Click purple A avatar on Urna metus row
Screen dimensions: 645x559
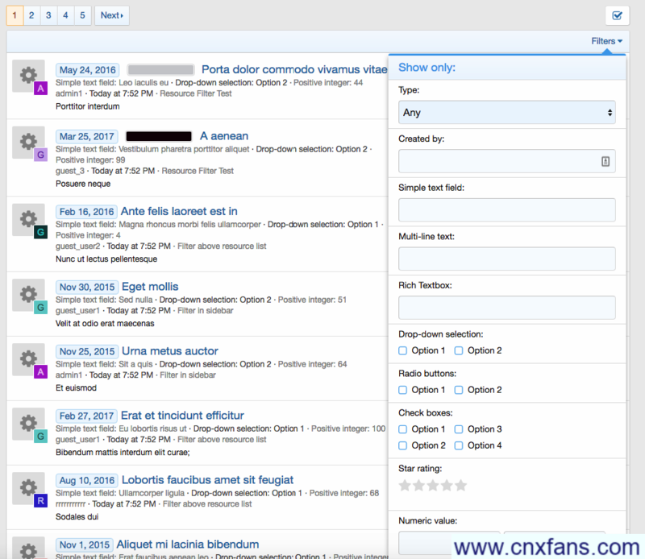point(40,371)
